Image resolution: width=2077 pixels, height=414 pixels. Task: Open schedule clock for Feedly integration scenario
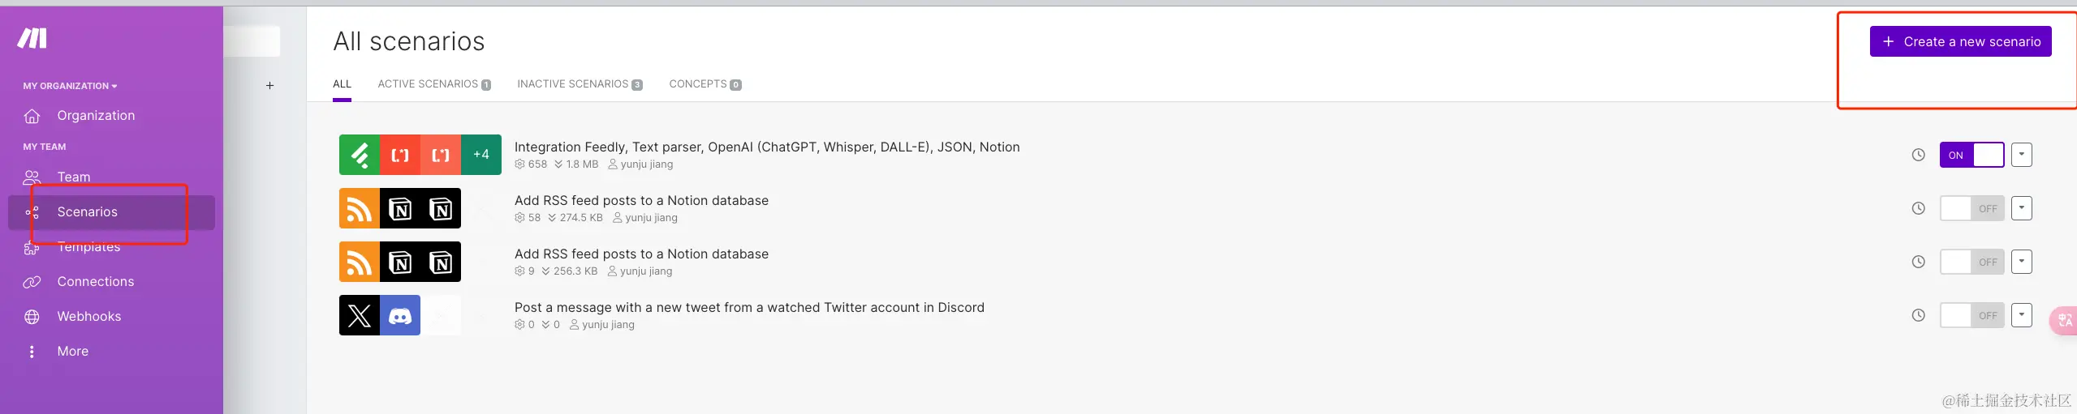[x=1918, y=155]
